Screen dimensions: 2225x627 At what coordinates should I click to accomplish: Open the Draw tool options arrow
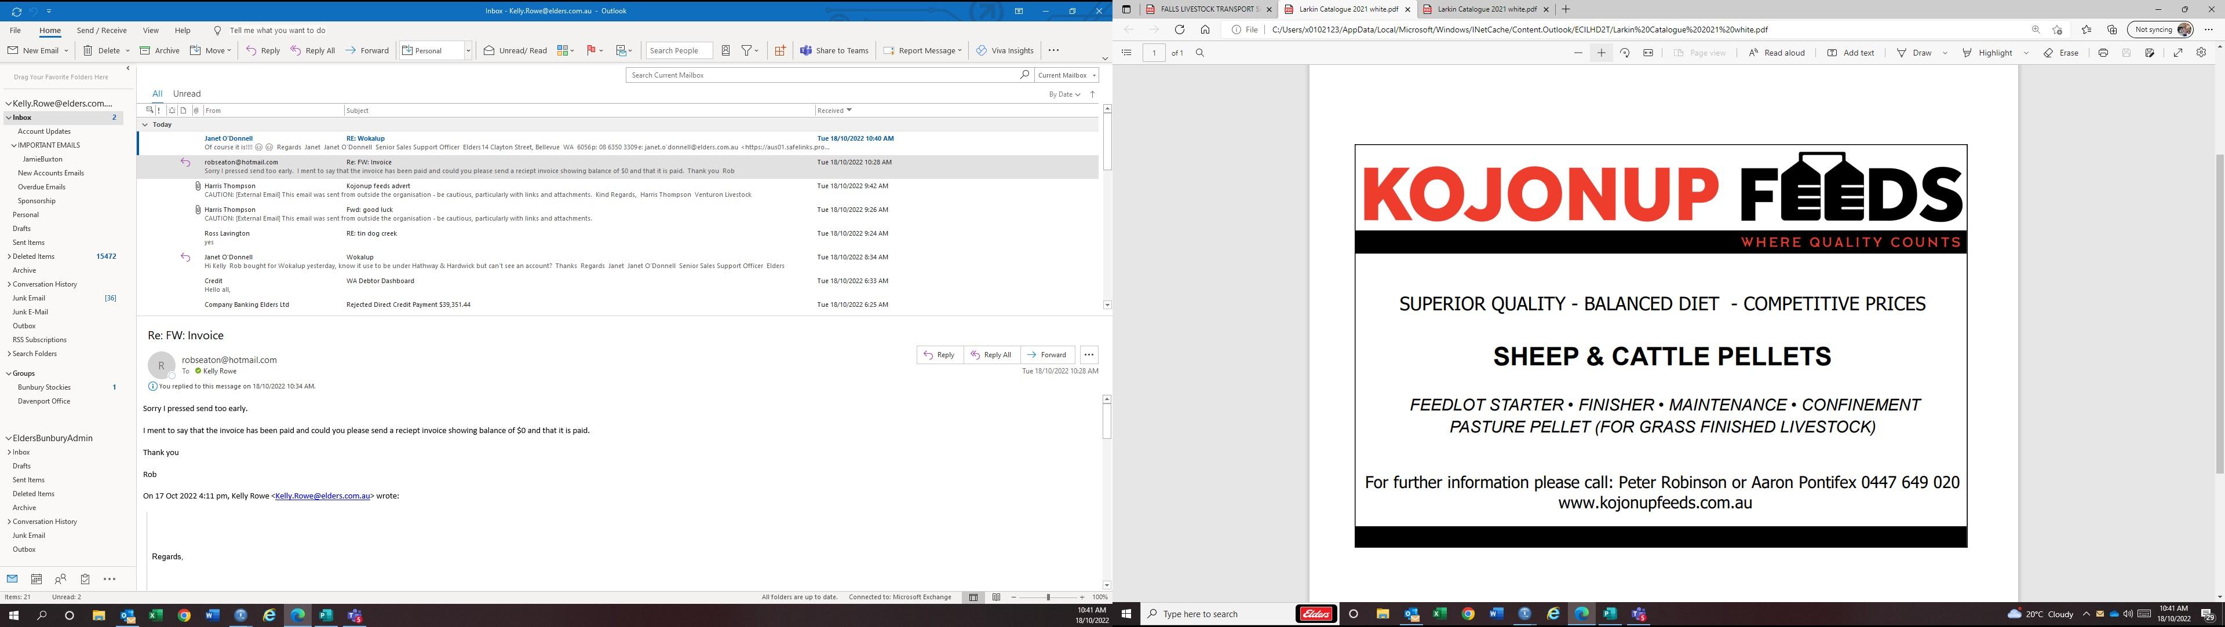[x=1945, y=53]
